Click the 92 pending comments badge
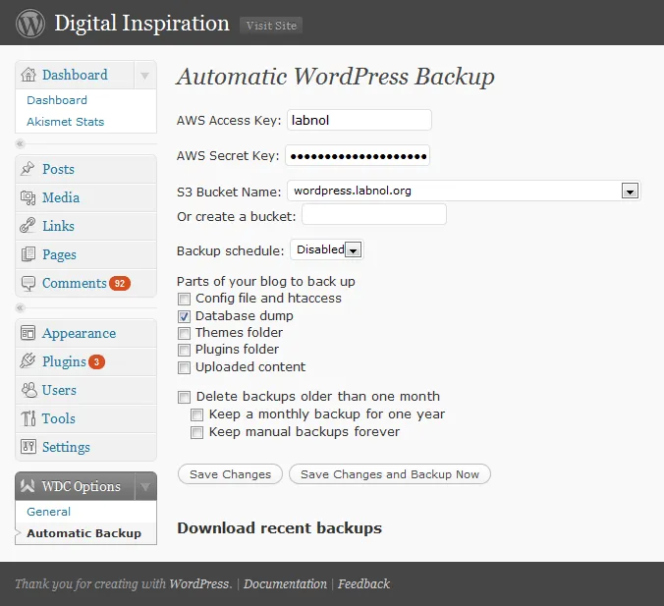The height and width of the screenshot is (606, 664). point(120,283)
